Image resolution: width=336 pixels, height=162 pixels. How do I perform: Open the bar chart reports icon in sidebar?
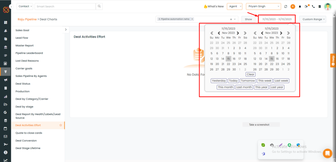6,96
